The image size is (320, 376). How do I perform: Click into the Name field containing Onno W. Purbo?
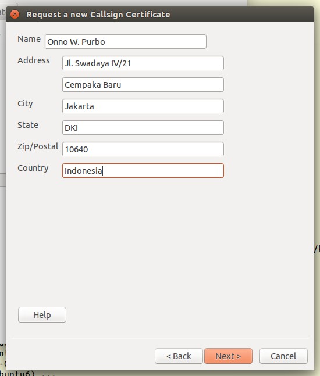click(x=126, y=42)
